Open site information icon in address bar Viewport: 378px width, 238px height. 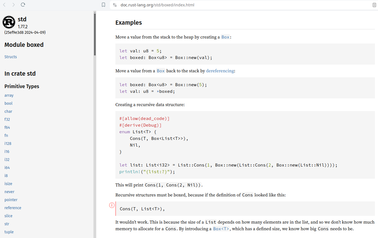coord(115,5)
